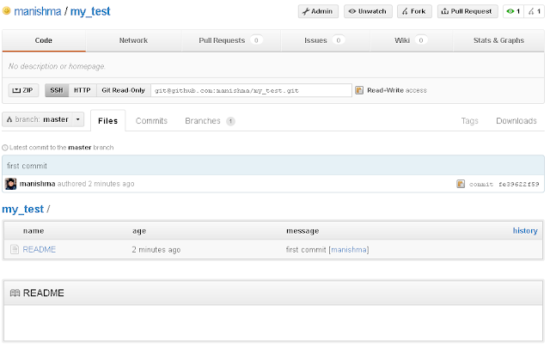Open the Network tab
Screen dimensions: 550x353
tap(133, 40)
